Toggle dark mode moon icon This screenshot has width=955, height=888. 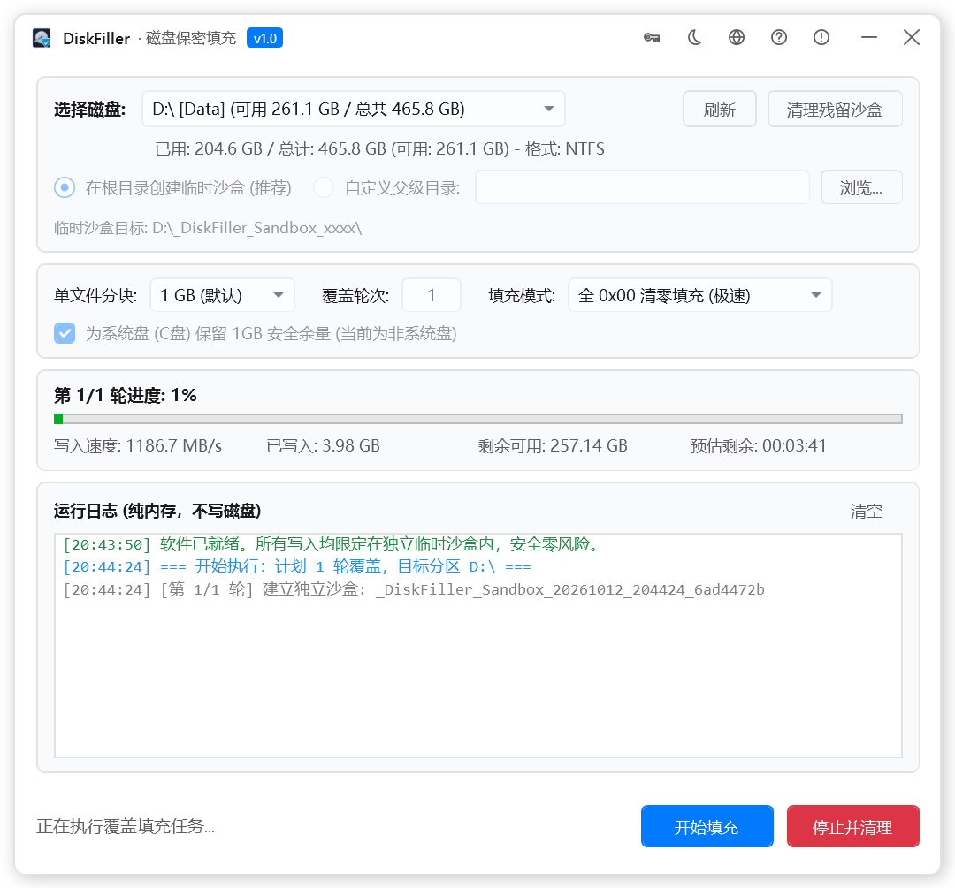click(x=694, y=38)
